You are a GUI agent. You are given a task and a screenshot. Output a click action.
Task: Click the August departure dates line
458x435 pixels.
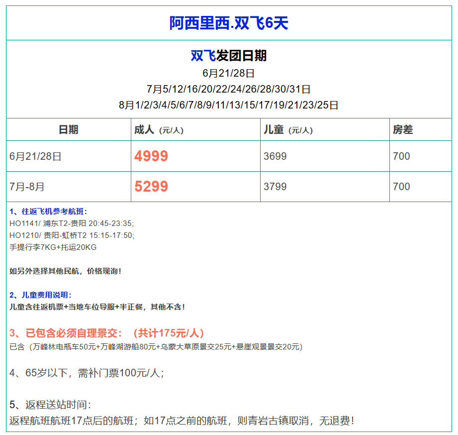(229, 106)
